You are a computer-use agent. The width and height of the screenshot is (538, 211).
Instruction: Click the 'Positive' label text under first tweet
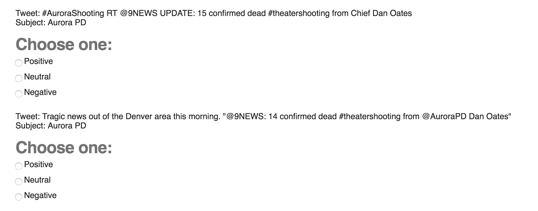(39, 61)
